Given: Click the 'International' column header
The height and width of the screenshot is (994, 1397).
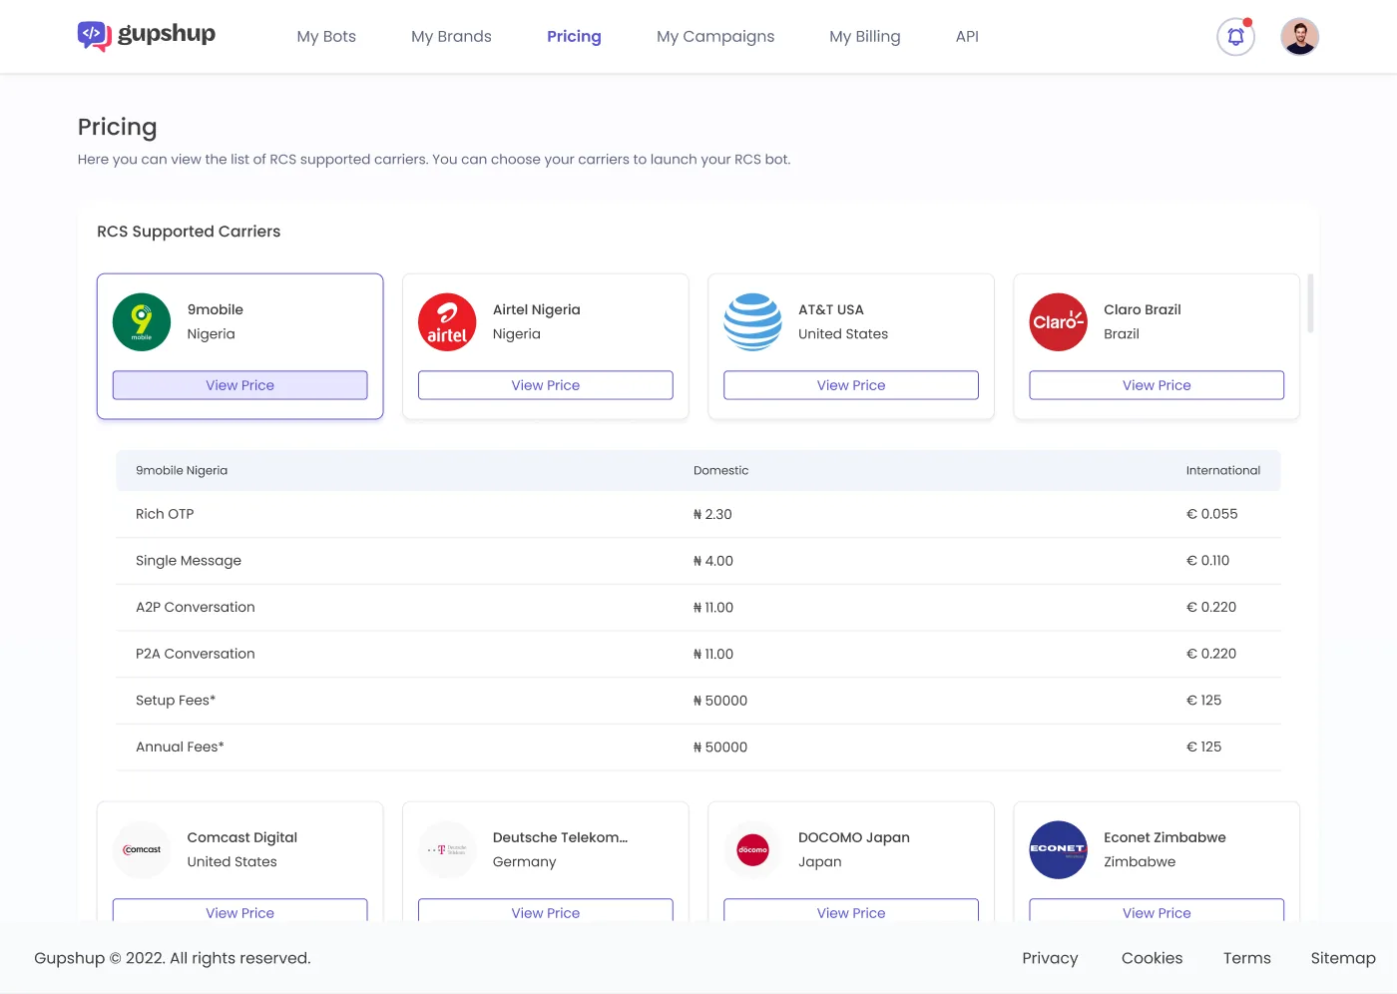Looking at the screenshot, I should coord(1223,470).
